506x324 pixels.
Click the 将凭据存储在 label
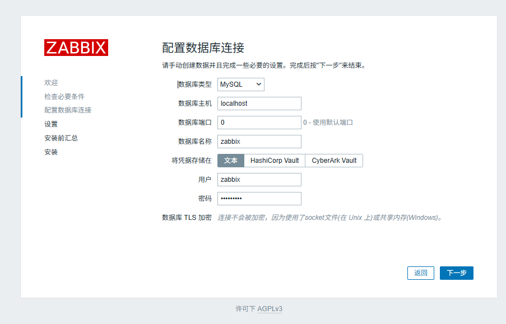[192, 161]
